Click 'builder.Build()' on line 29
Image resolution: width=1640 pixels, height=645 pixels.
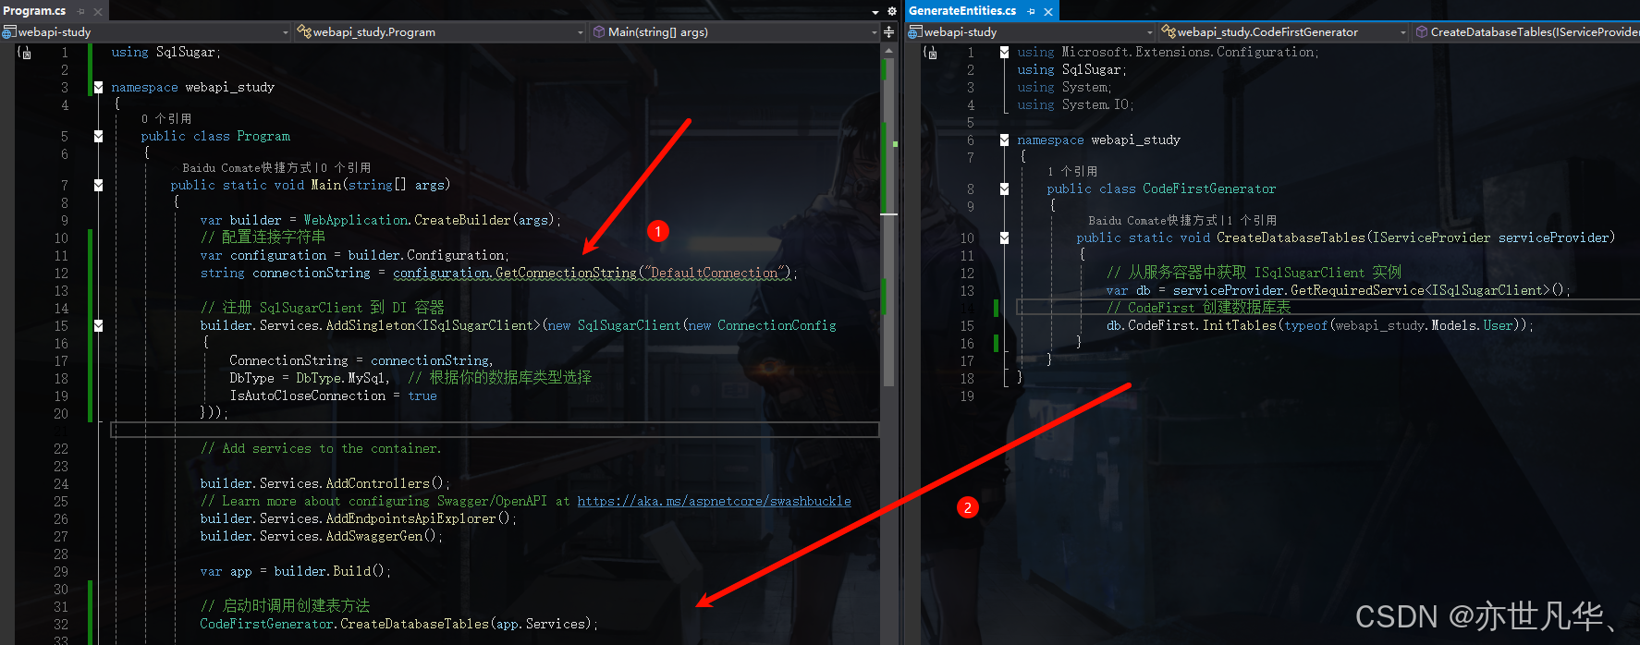pos(329,571)
